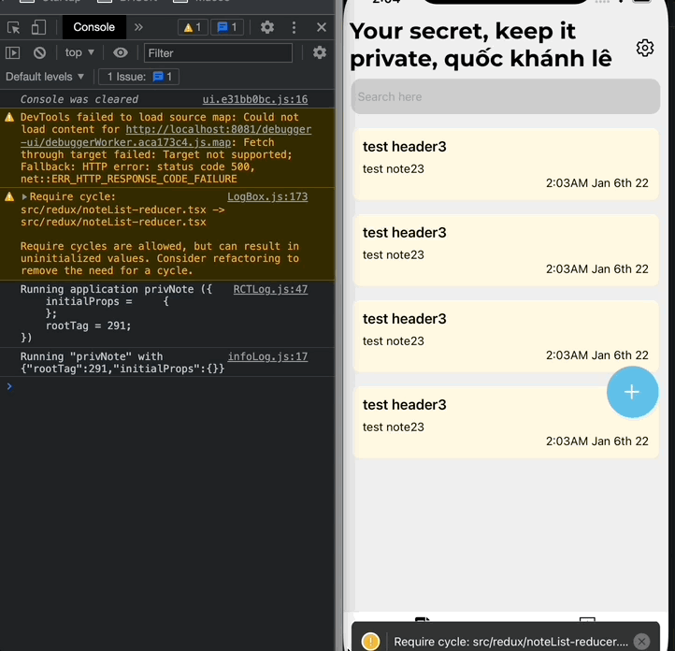This screenshot has width=675, height=651.
Task: Open RCTLog.js:47 source link
Action: pyautogui.click(x=270, y=289)
